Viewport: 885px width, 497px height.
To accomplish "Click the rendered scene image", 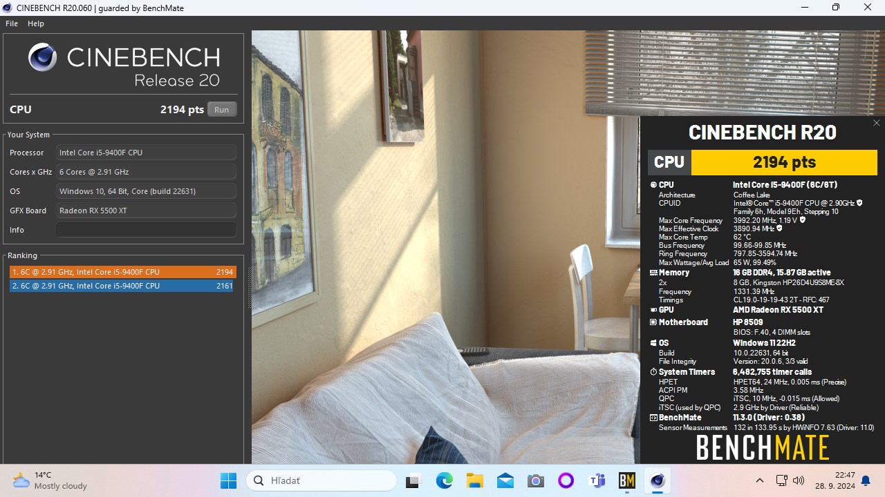I will [x=446, y=247].
